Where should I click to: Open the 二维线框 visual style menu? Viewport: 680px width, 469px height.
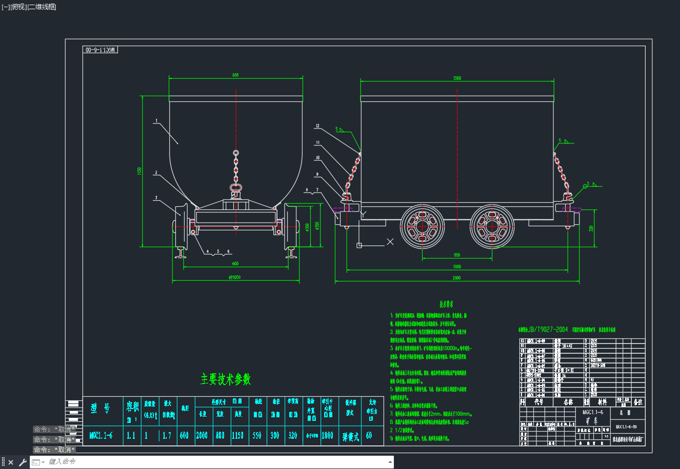pos(42,7)
